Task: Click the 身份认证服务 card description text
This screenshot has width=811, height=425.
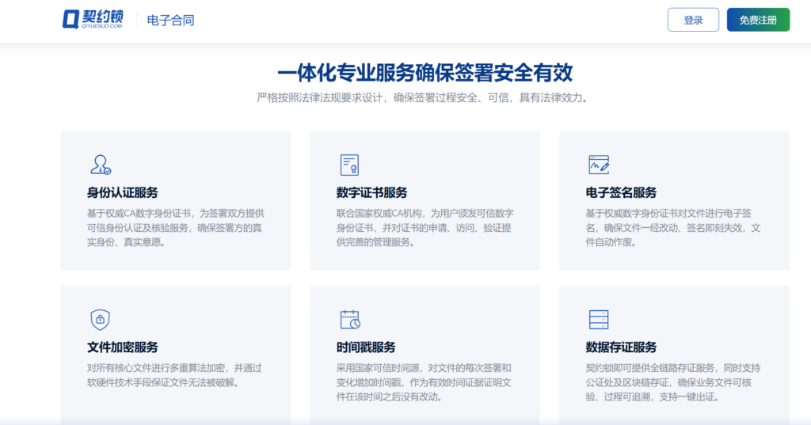Action: (x=175, y=228)
